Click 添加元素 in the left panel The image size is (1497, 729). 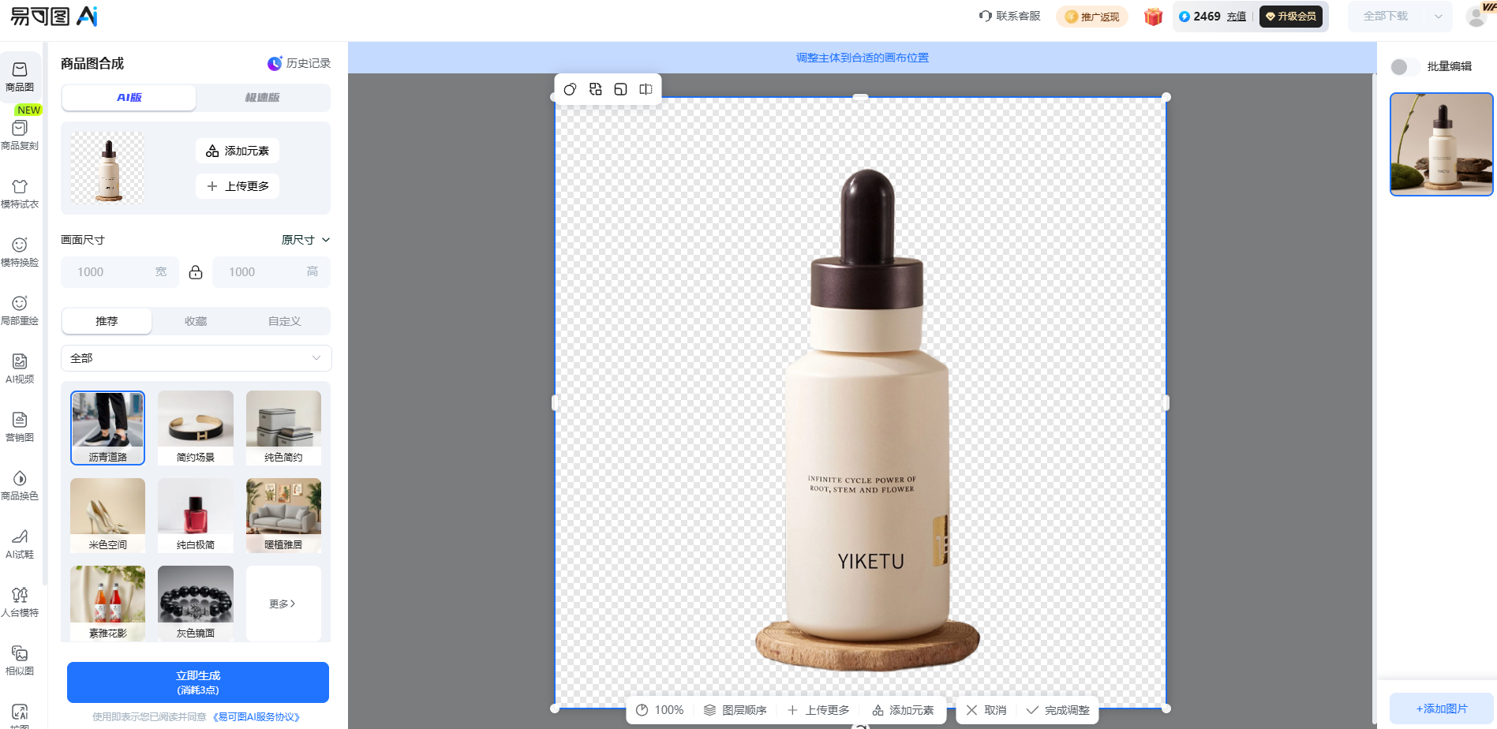coord(238,151)
